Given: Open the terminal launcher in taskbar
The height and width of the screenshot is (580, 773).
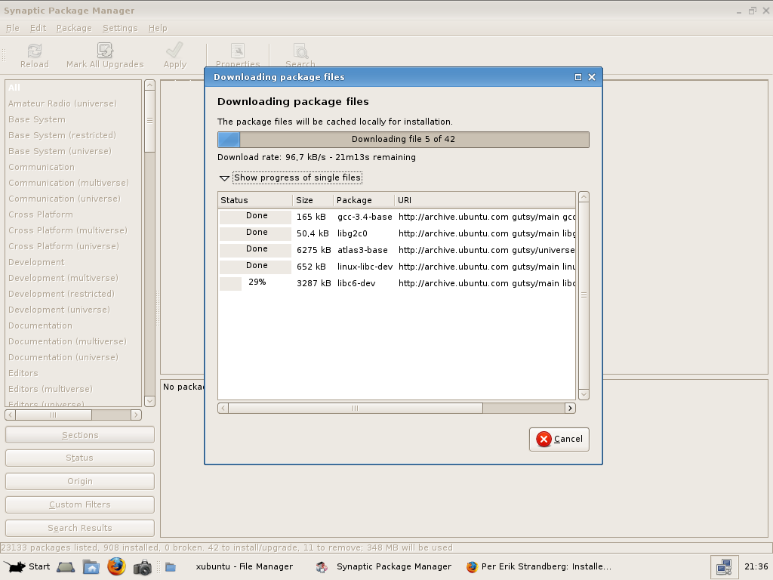Looking at the screenshot, I should [66, 566].
